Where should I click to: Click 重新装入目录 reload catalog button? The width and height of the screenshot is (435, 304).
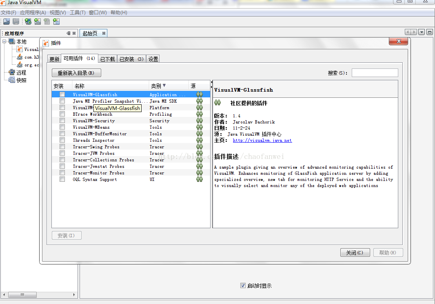point(76,73)
